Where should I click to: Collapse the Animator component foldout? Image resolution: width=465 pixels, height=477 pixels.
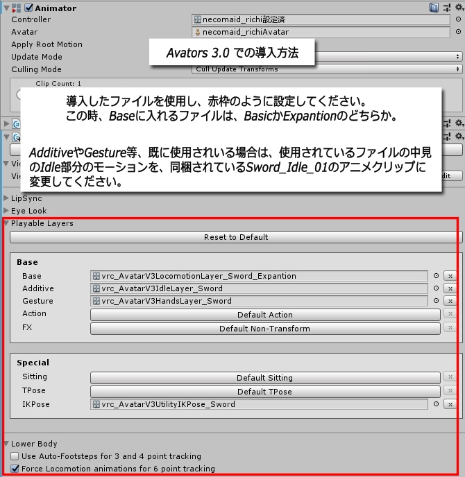click(x=6, y=8)
